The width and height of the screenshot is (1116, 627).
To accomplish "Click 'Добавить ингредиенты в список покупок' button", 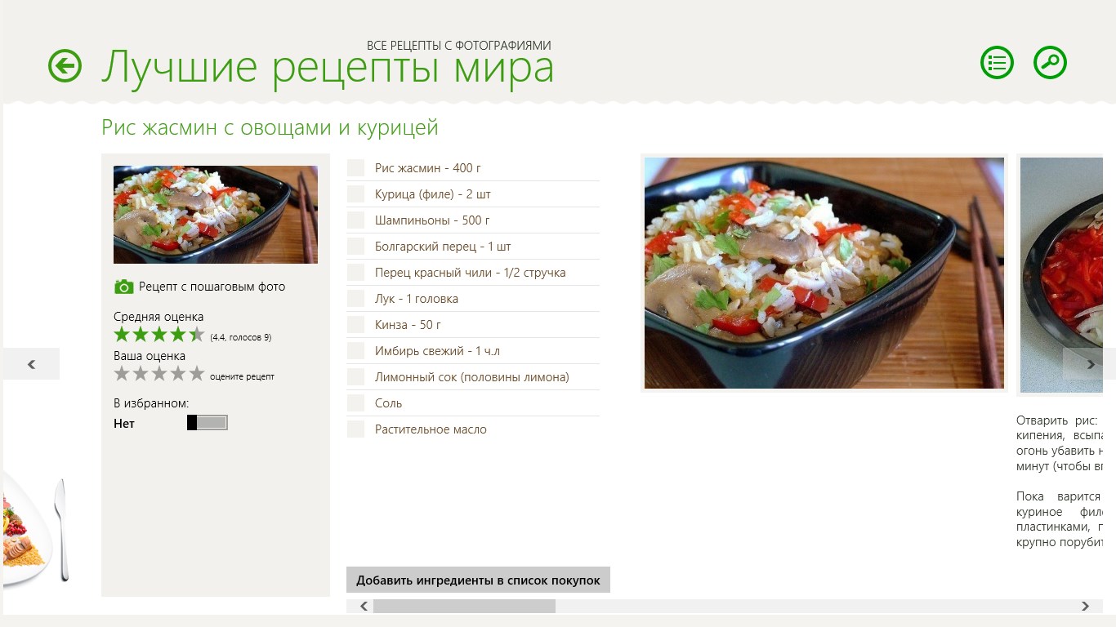I will coord(478,580).
